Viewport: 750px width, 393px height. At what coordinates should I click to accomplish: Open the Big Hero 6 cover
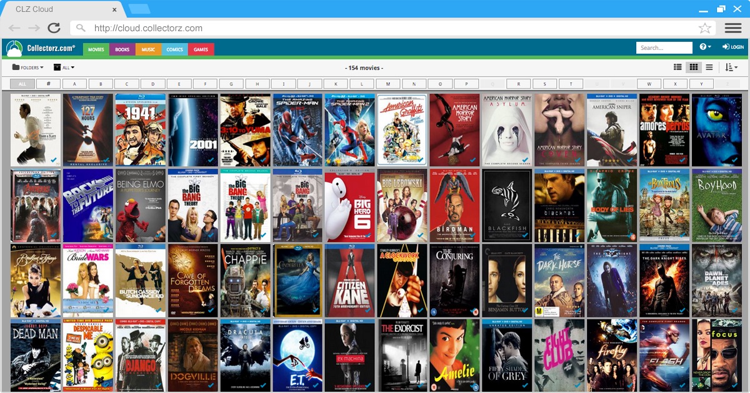(350, 205)
